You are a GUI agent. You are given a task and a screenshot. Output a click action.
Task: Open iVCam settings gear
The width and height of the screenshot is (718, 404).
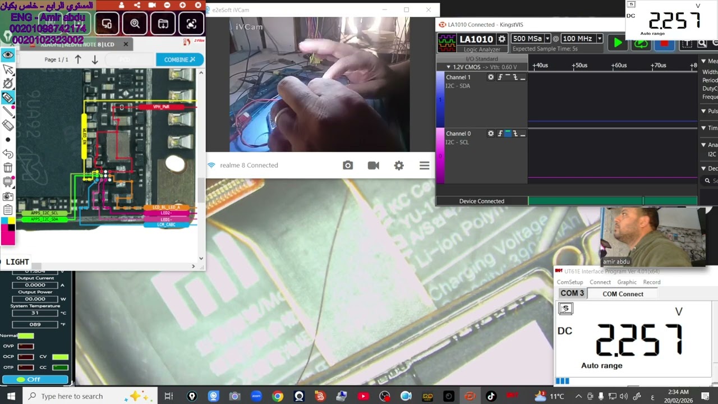tap(399, 165)
